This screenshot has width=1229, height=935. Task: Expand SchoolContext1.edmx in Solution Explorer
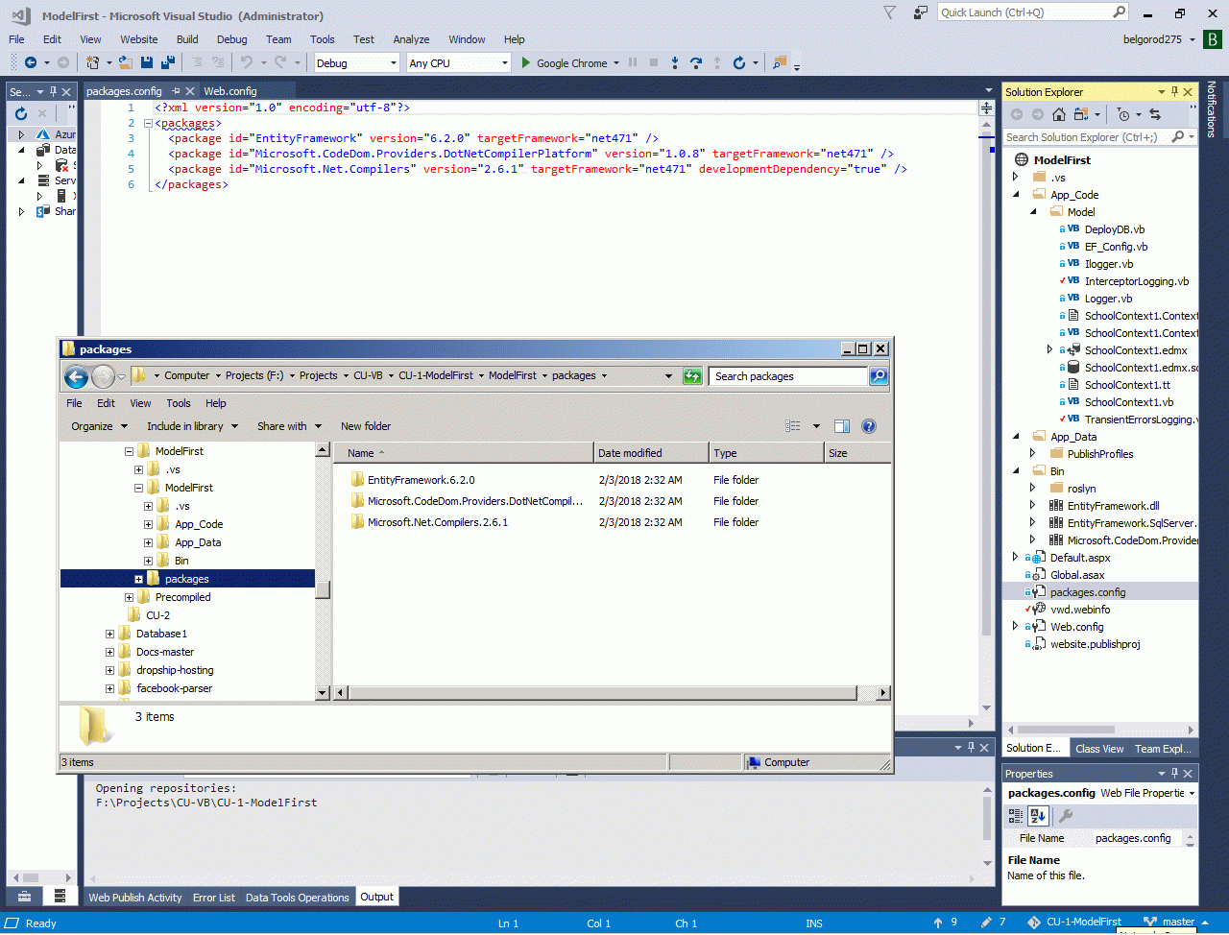coord(1049,350)
